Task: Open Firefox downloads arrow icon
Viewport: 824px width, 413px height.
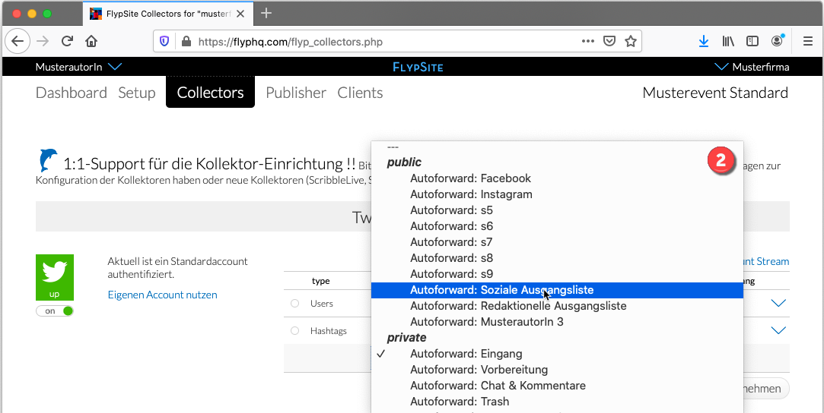Action: 703,42
